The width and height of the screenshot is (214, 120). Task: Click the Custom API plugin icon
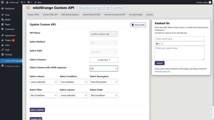coord(2,61)
